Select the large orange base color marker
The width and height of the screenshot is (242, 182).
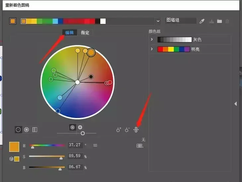91,52
